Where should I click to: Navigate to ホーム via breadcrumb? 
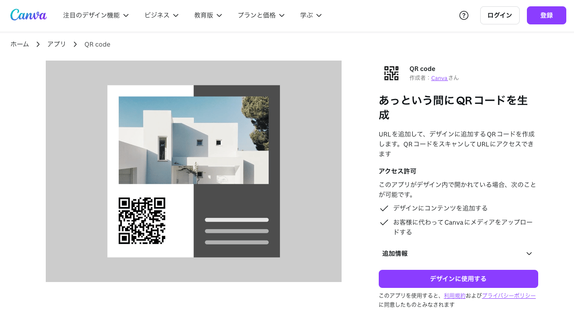point(19,44)
